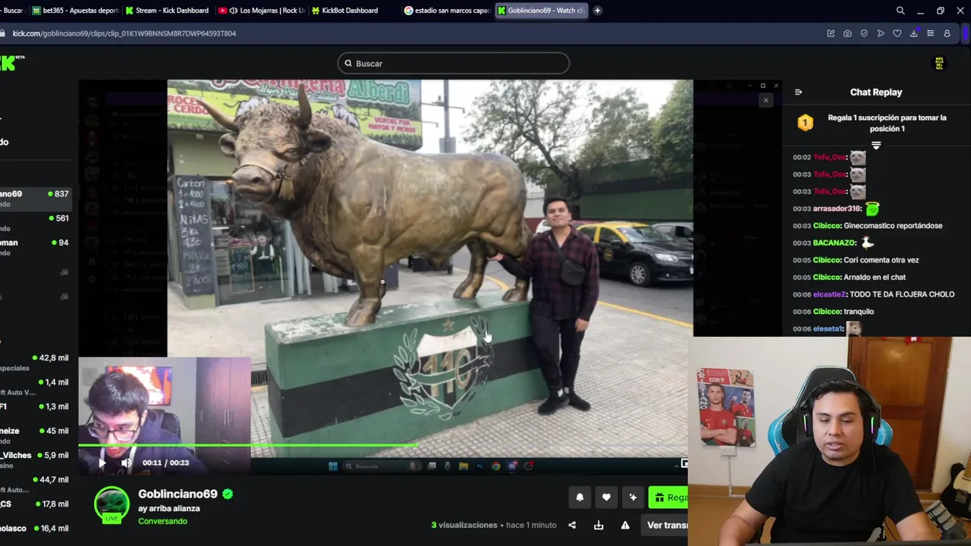
Task: Switch to estadio san marcos Google tab
Action: (447, 11)
